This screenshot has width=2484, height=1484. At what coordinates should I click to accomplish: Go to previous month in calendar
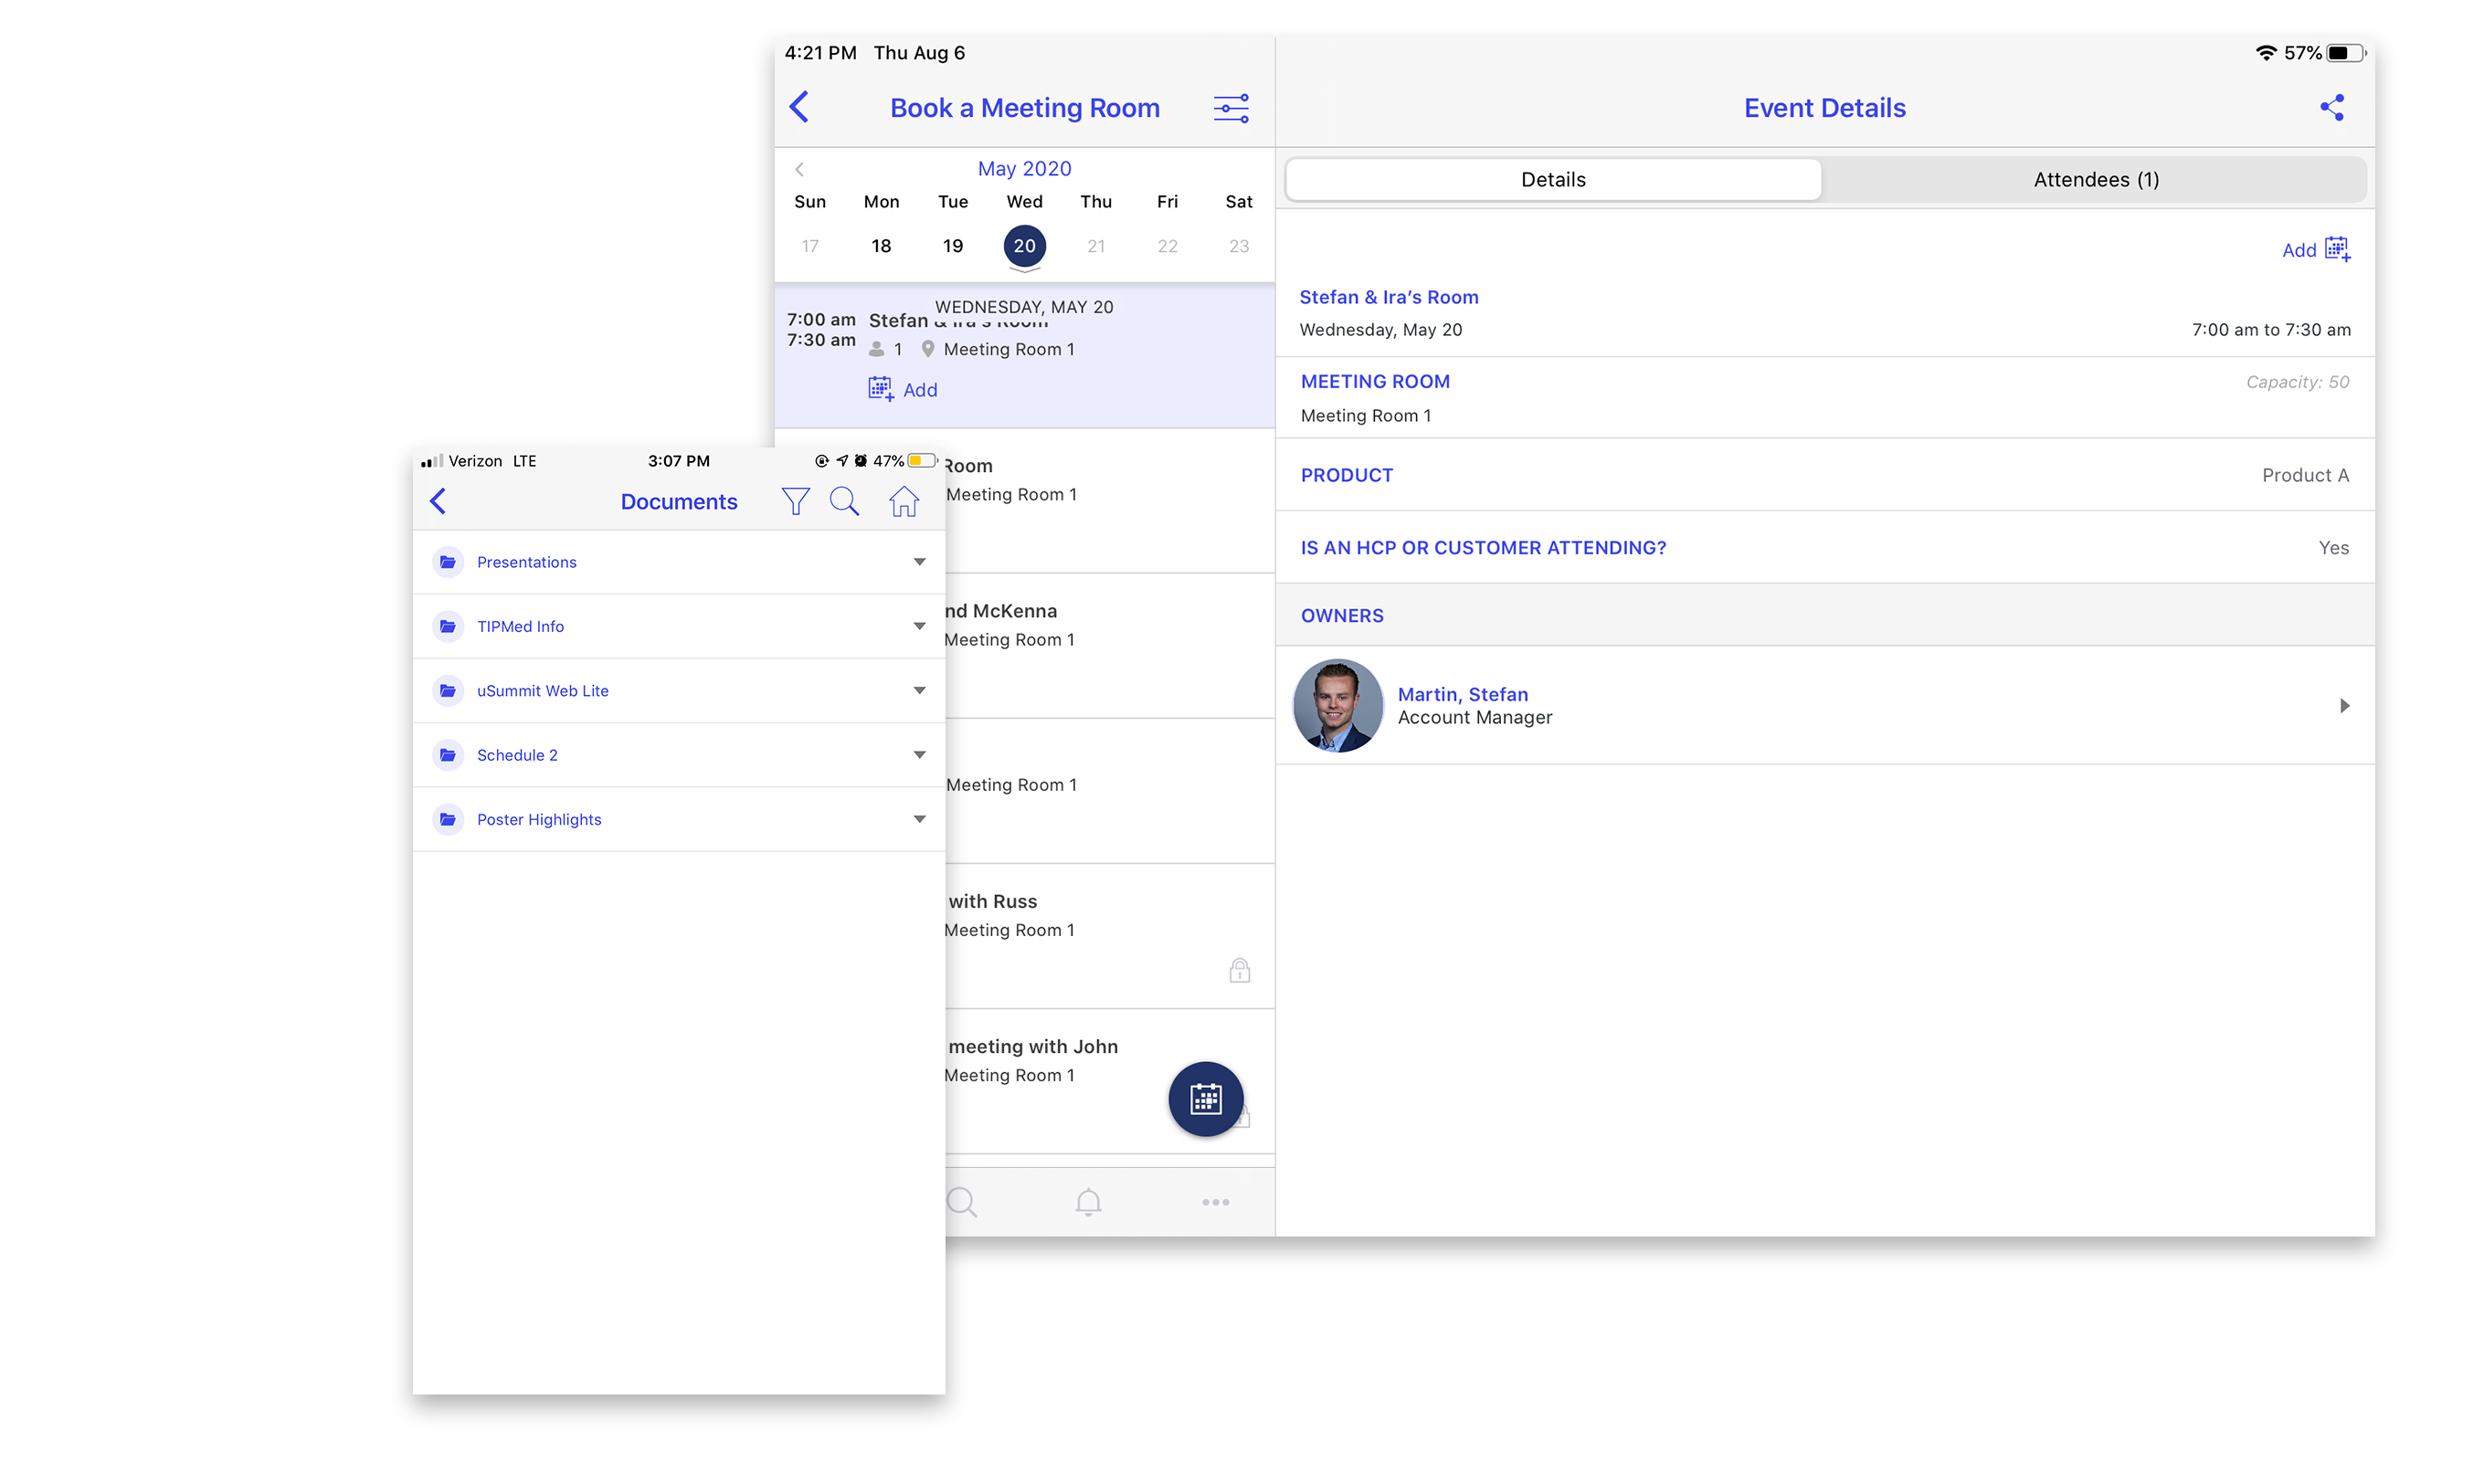click(x=799, y=169)
